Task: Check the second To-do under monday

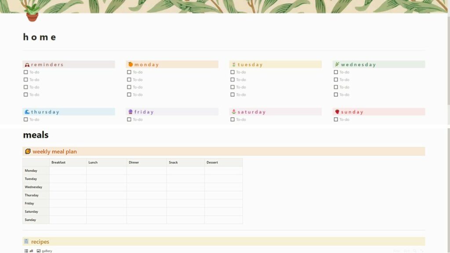Action: 129,80
